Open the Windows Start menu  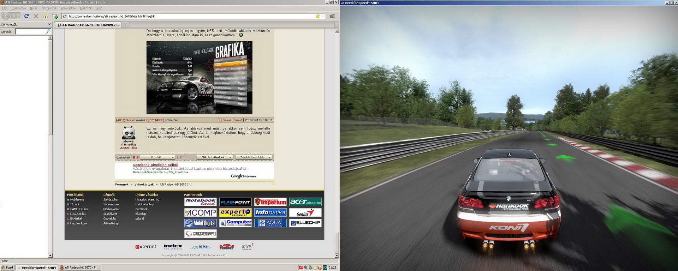coord(7,267)
